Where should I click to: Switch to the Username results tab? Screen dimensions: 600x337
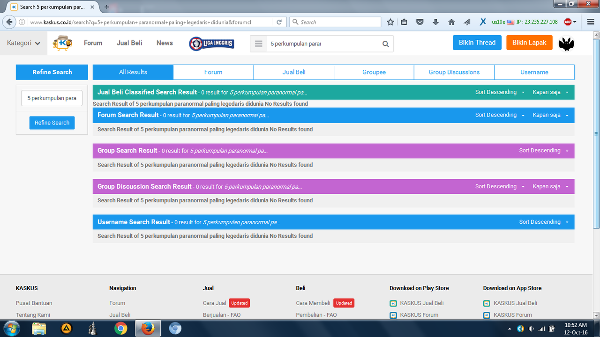(534, 72)
